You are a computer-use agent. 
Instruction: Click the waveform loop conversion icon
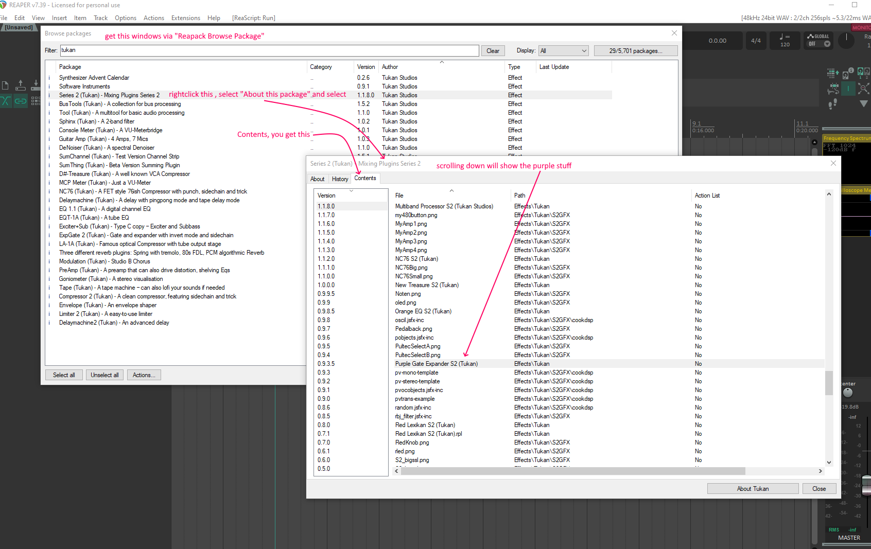coord(833,88)
